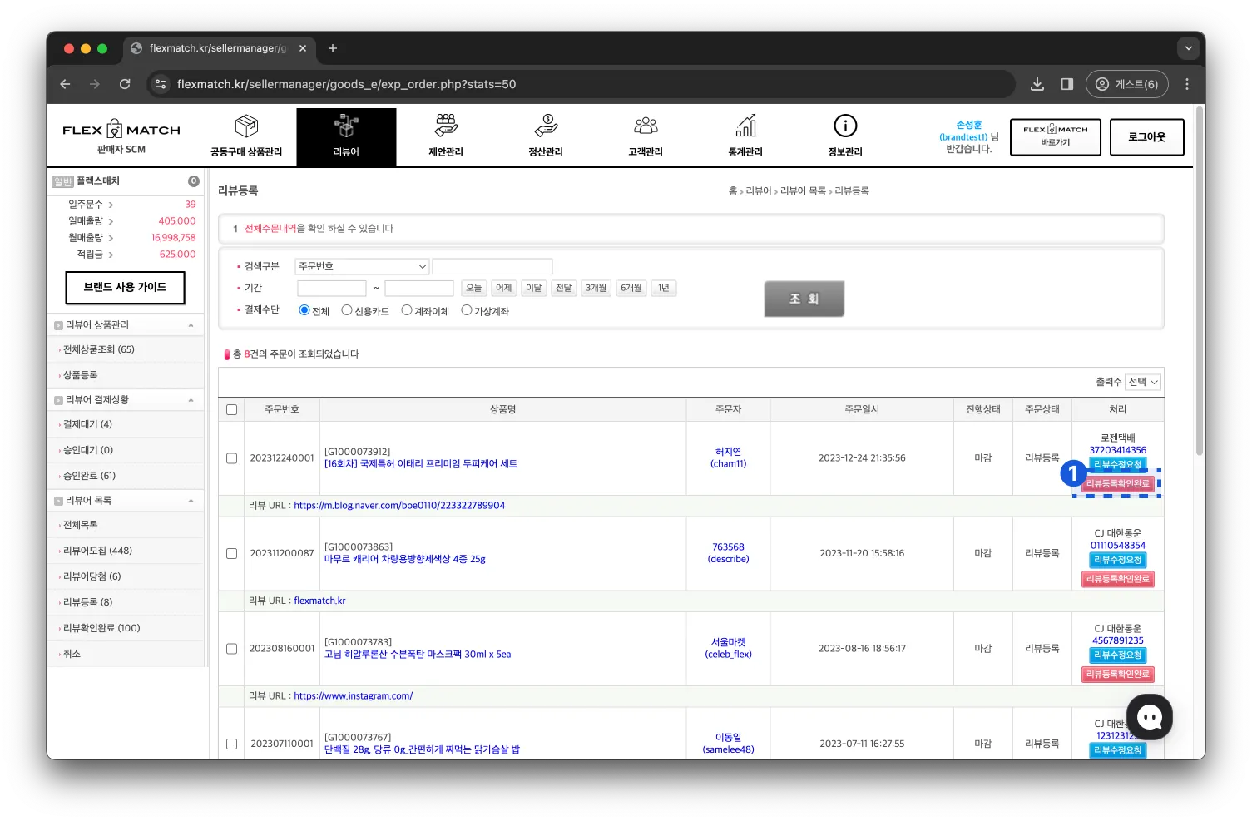Open 리뷰어모집 (448) in sidebar
The image size is (1252, 821).
[97, 551]
